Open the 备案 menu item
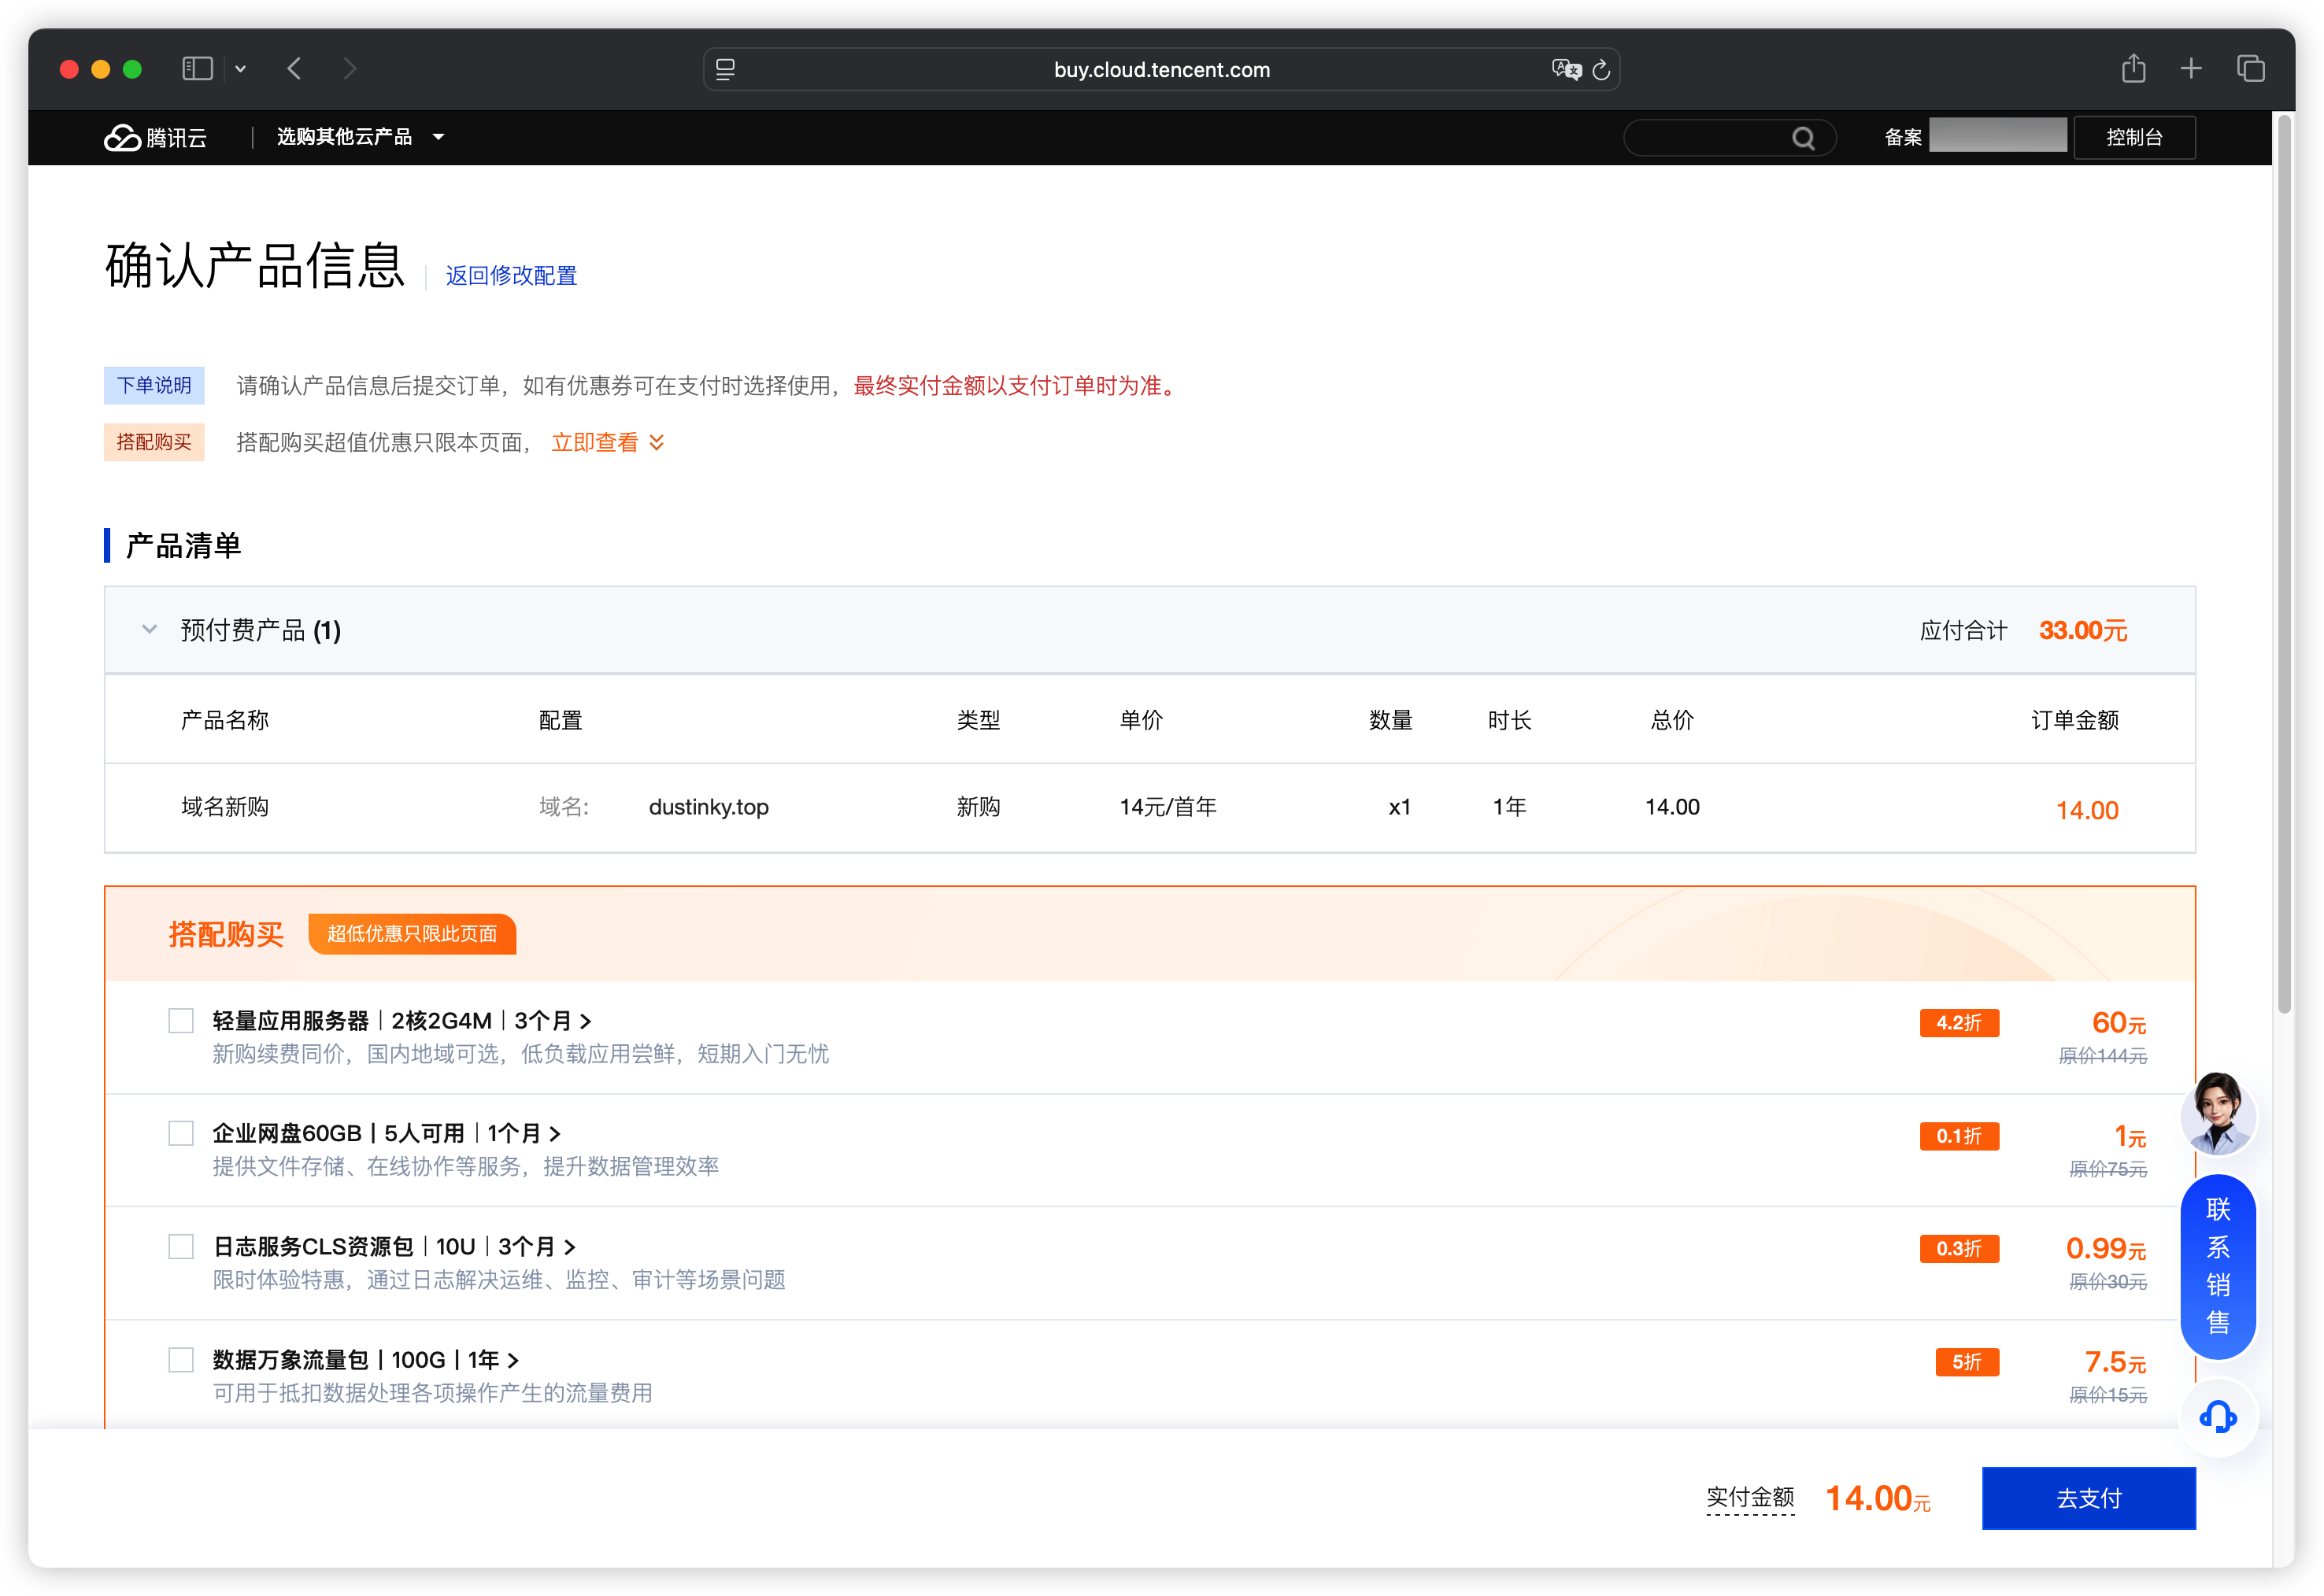Screen dimensions: 2324x1596 point(1903,138)
